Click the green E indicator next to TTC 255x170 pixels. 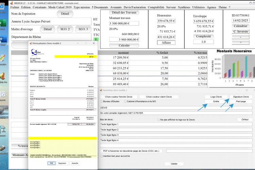pos(96,39)
